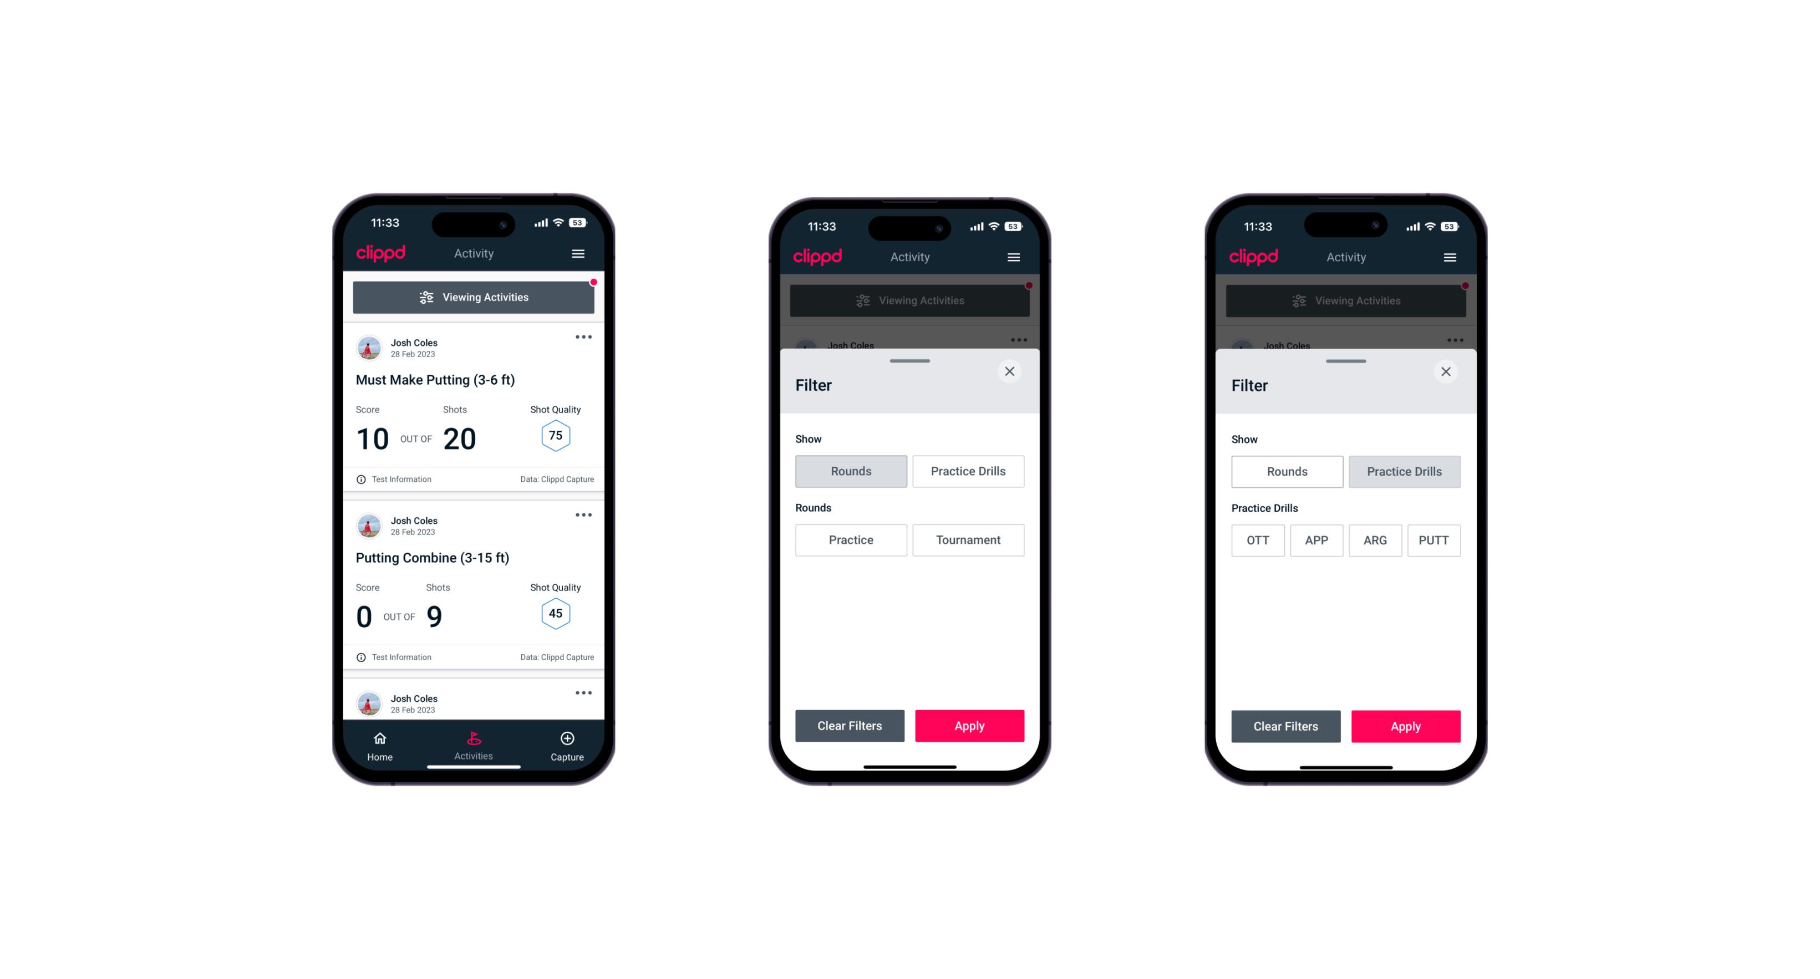Viewport: 1820px width, 979px height.
Task: Select PUTT practice drill category
Action: [x=1435, y=539]
